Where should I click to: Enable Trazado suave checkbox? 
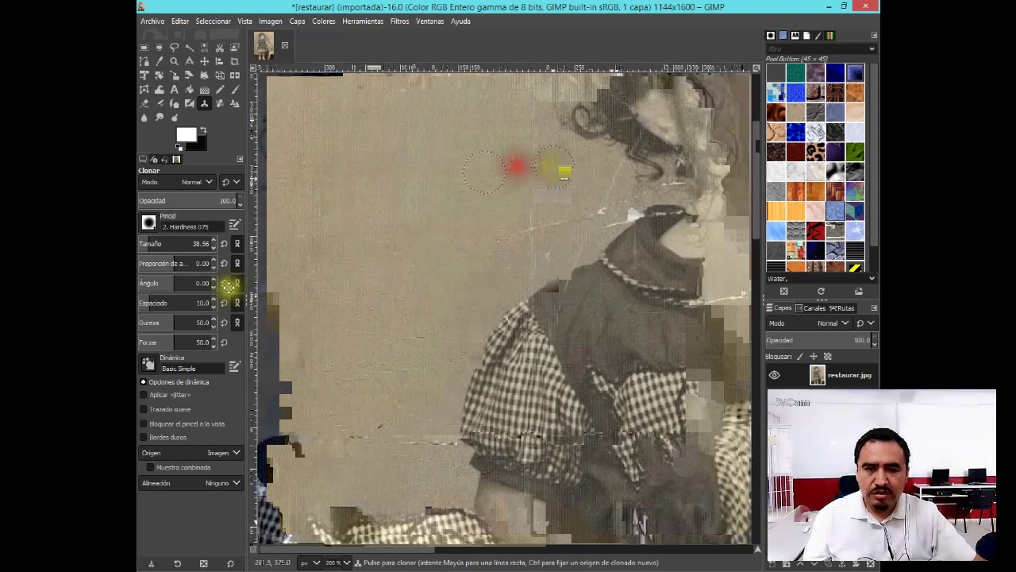point(144,409)
